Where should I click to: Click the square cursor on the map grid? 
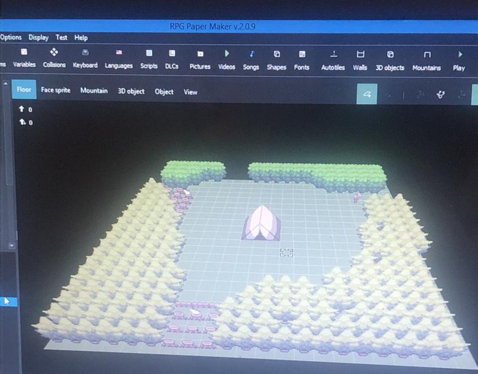tap(286, 253)
